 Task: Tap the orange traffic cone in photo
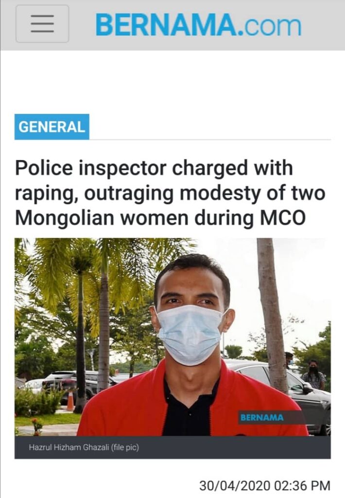pos(70,401)
